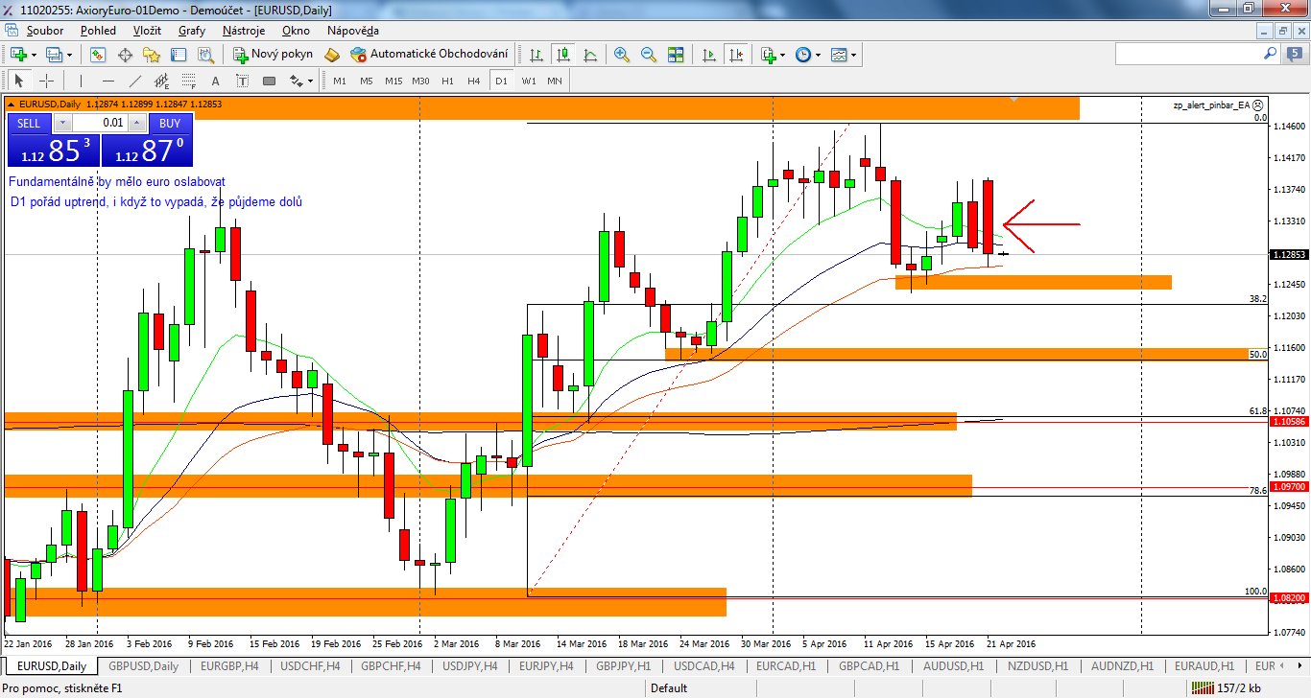The height and width of the screenshot is (698, 1311).
Task: Select the Fibonacci retracement tool
Action: coord(188,81)
